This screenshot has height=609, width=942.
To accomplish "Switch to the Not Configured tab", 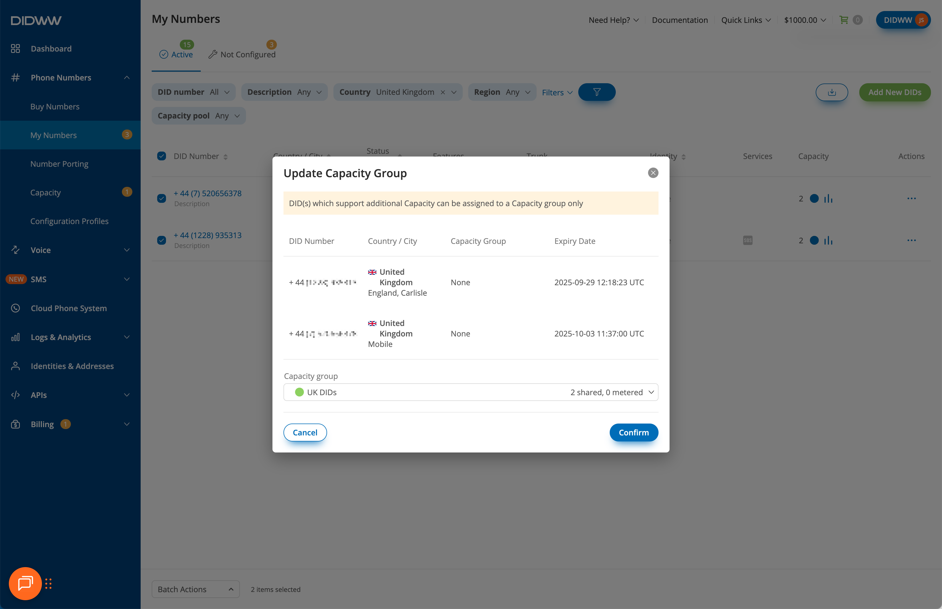I will pyautogui.click(x=242, y=55).
